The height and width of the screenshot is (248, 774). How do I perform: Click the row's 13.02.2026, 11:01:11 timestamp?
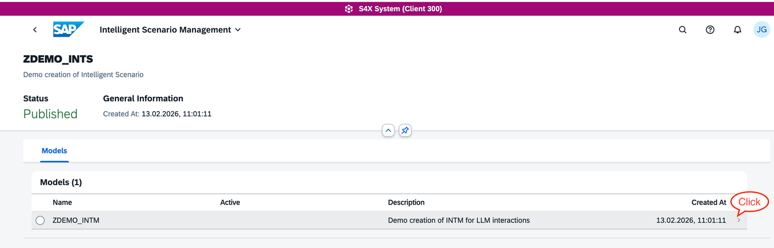[x=691, y=220]
